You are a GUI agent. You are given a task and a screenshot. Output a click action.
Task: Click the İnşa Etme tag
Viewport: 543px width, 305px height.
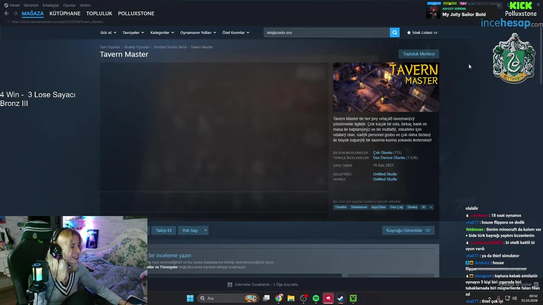pos(378,207)
